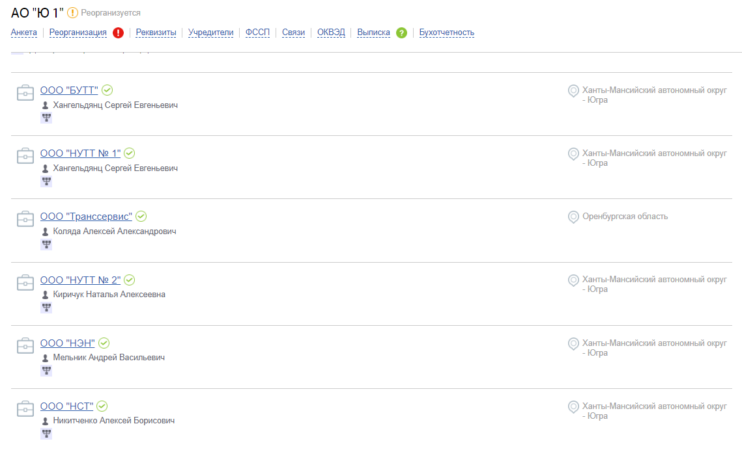Click the location pin for Оренбургская область
Screen dimensions: 742x450
(573, 217)
